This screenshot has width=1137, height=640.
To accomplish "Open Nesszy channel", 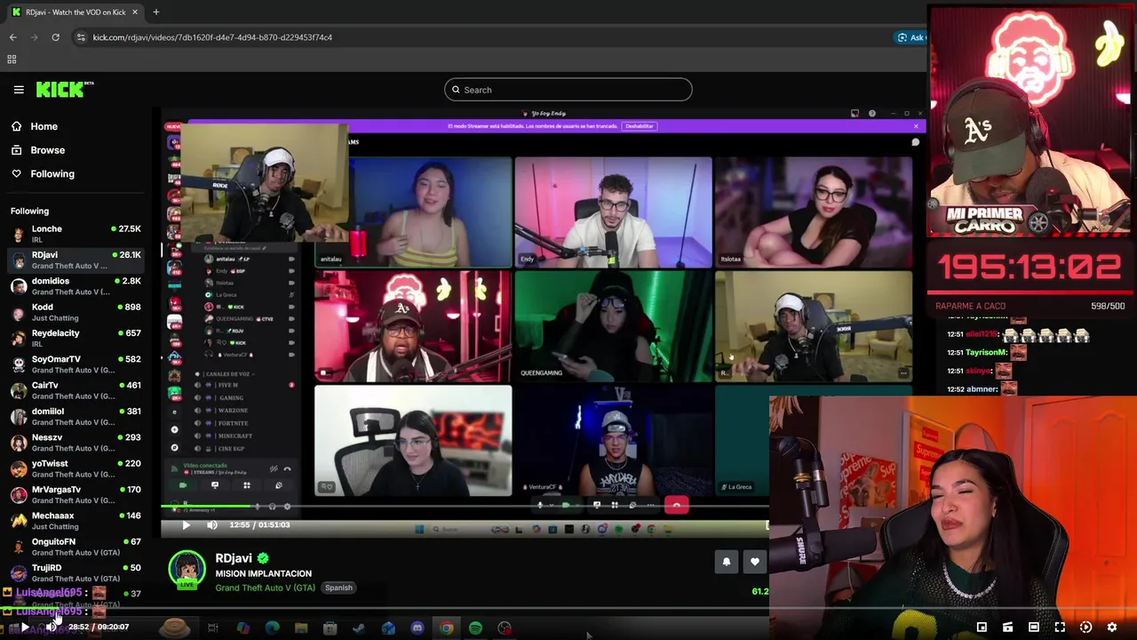I will tap(76, 443).
